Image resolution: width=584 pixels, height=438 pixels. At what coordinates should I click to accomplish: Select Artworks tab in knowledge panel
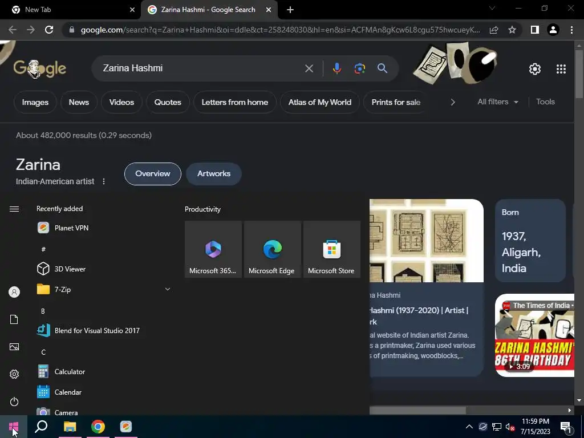click(214, 173)
